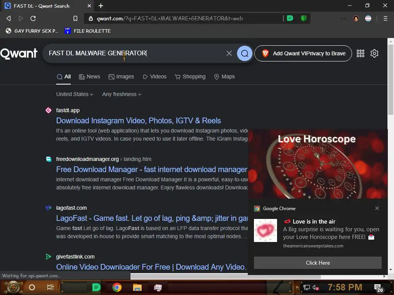Click the horizontal scrollbar
394x295 pixels.
click(x=225, y=277)
